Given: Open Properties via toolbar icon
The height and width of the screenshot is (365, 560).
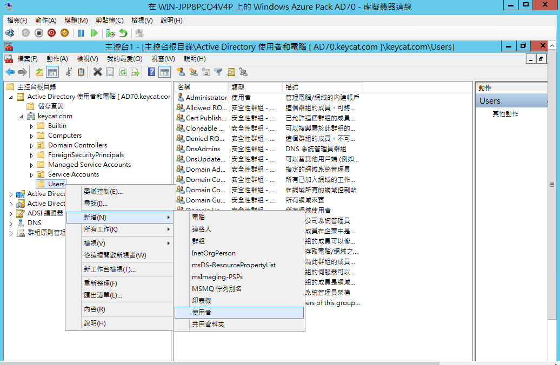Looking at the screenshot, I should point(110,72).
